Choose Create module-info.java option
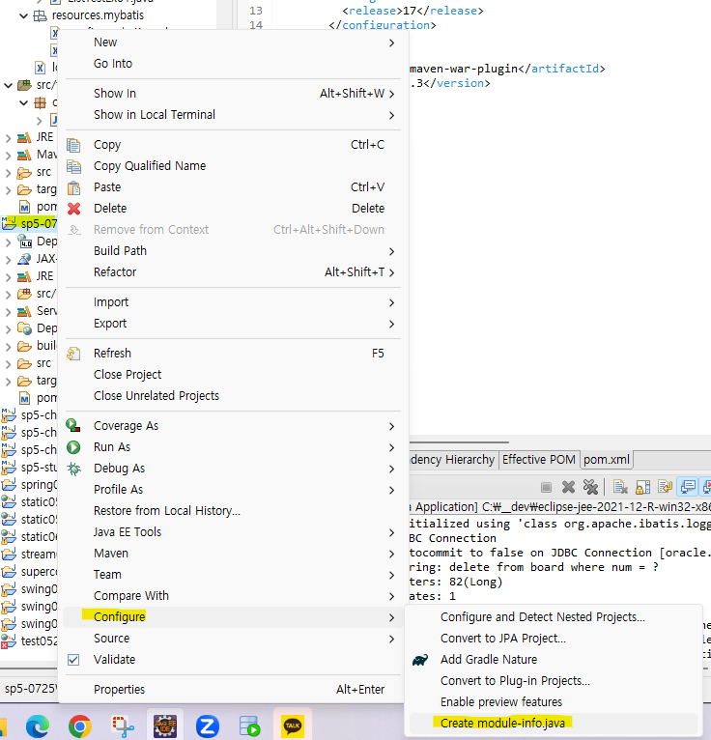The width and height of the screenshot is (711, 740). [x=502, y=723]
